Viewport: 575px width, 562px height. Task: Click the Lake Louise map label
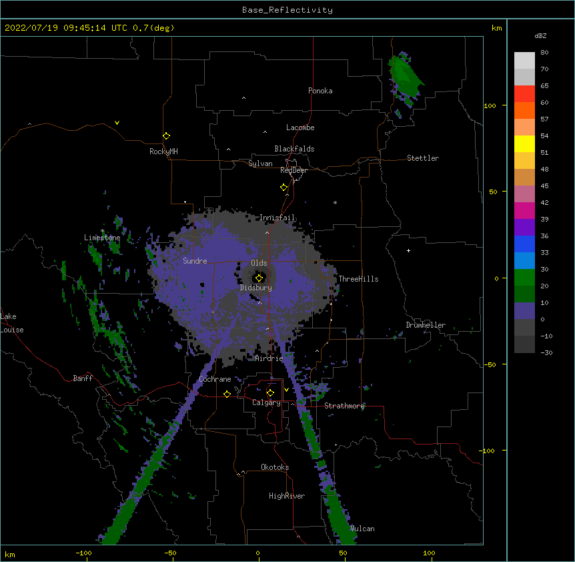pyautogui.click(x=11, y=323)
